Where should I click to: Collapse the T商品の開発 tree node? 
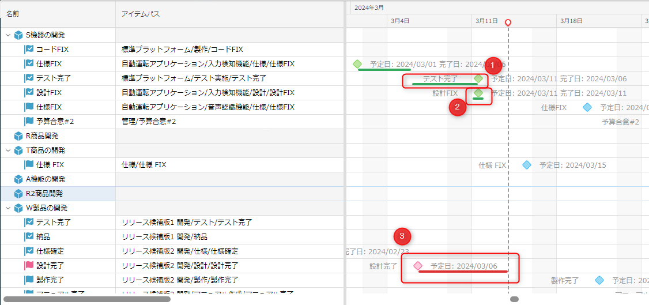[8, 150]
